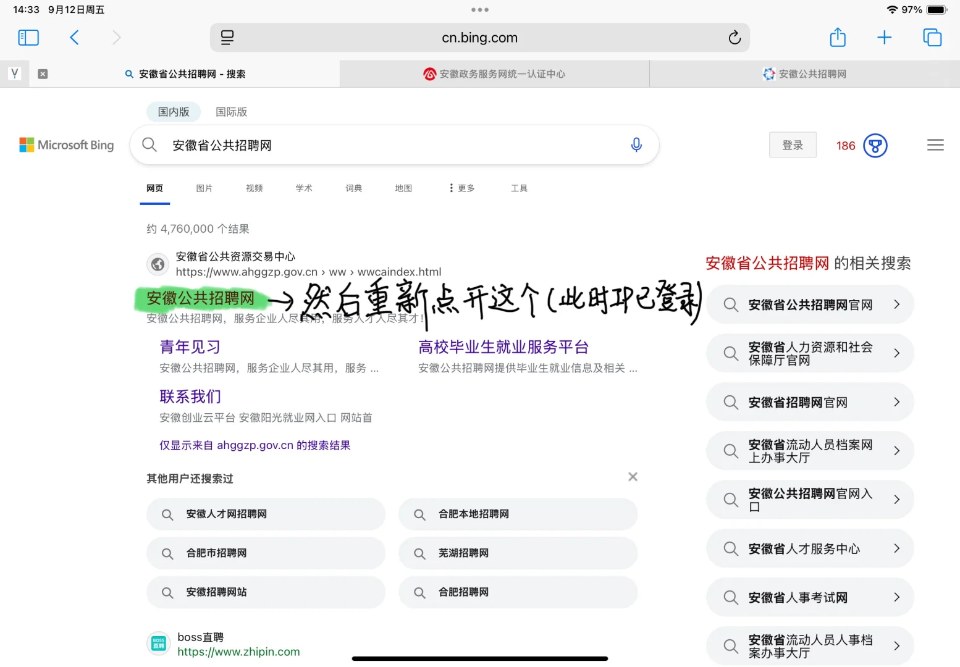Click the 登录 sign-in button
960x667 pixels.
pos(793,145)
